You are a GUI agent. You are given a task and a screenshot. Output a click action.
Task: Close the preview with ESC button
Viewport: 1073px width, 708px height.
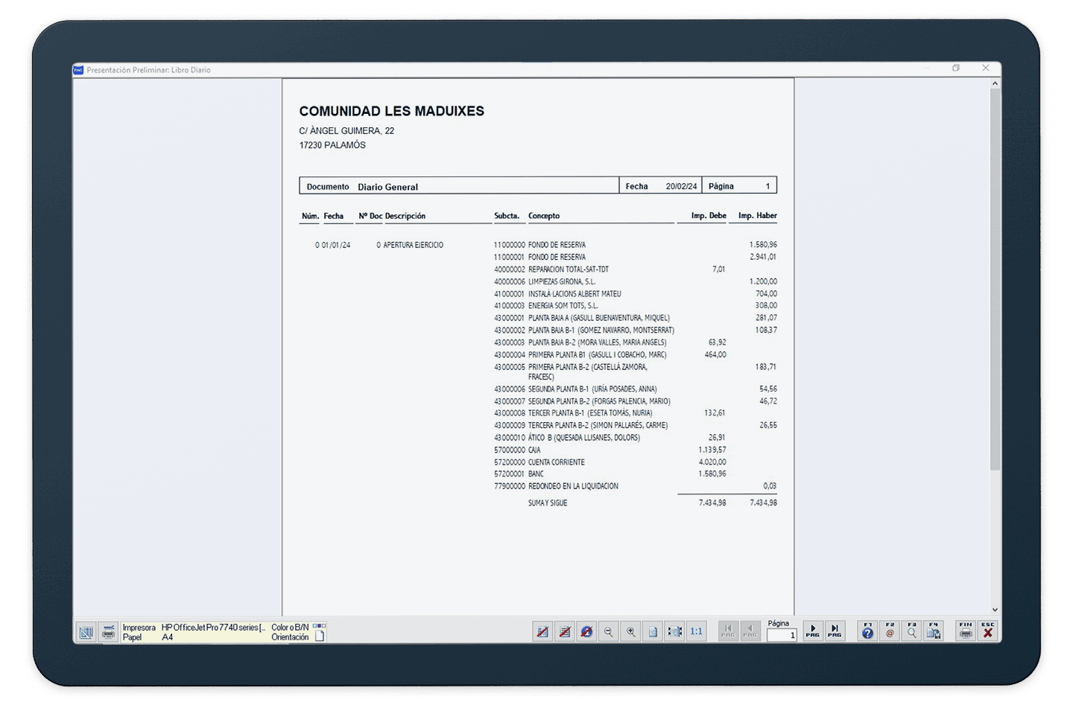[988, 631]
